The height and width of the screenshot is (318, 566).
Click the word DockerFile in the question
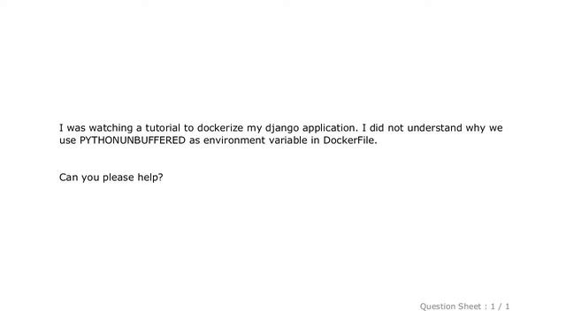tap(350, 140)
